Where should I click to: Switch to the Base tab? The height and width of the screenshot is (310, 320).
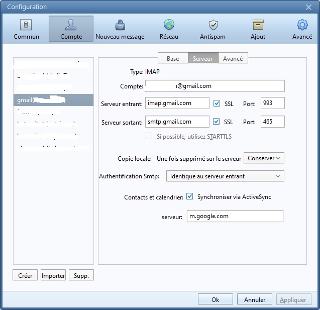point(173,58)
